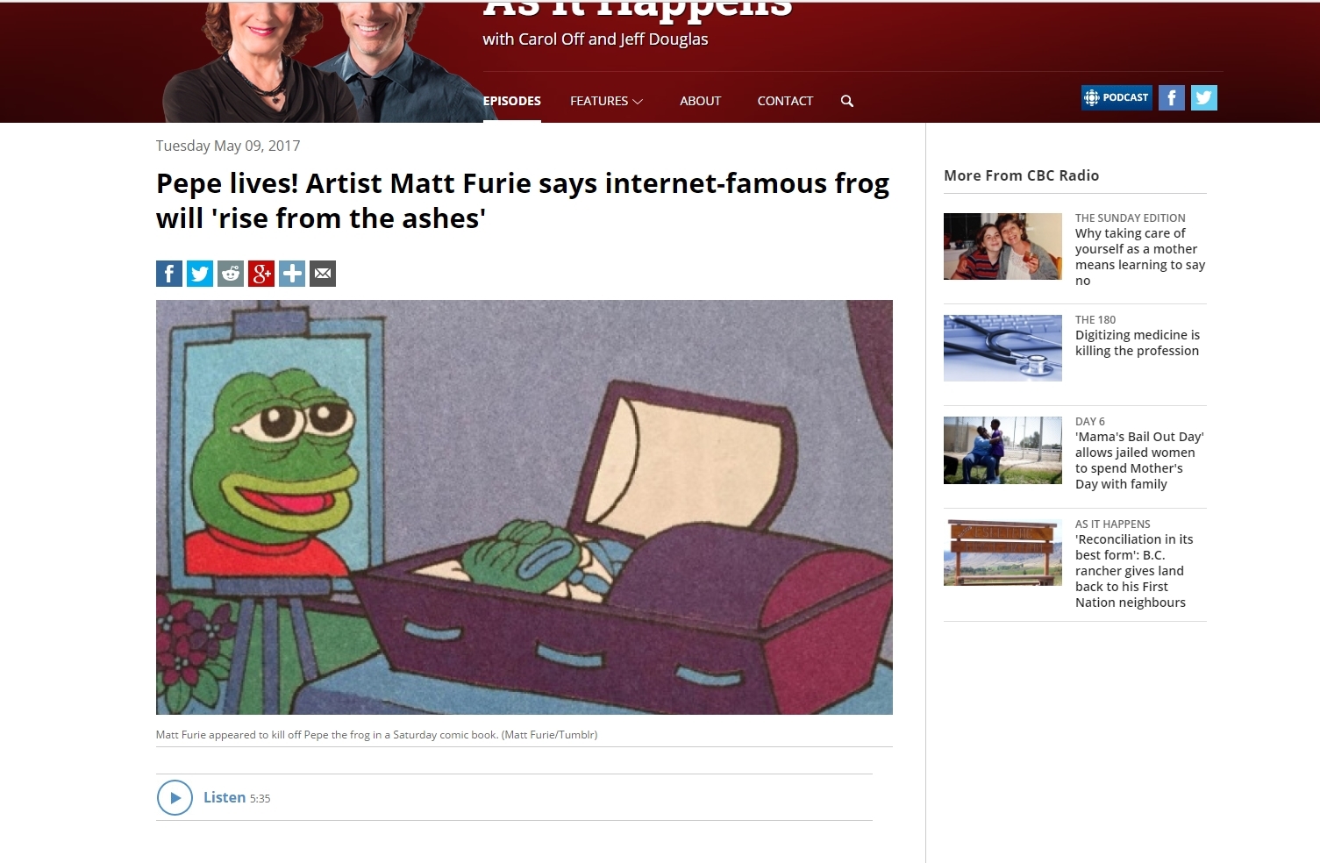1320x863 pixels.
Task: Open 'Mama's Bail Out Day' story link
Action: (1139, 460)
